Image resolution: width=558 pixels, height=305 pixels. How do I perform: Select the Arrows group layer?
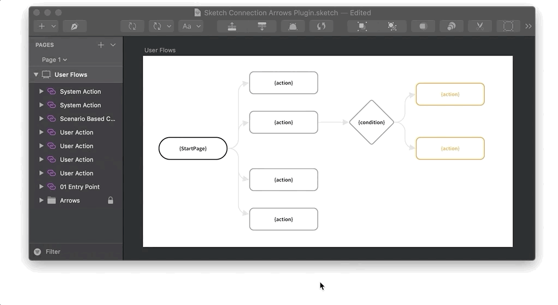pyautogui.click(x=76, y=200)
